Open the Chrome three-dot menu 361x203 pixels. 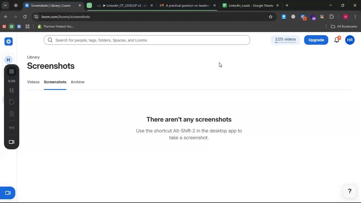pos(355,17)
